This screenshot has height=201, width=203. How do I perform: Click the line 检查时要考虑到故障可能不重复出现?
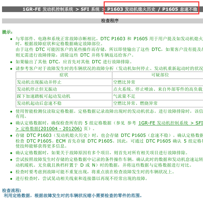click(x=95, y=172)
